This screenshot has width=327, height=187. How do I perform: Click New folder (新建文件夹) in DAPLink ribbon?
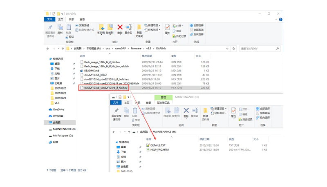click(x=139, y=31)
